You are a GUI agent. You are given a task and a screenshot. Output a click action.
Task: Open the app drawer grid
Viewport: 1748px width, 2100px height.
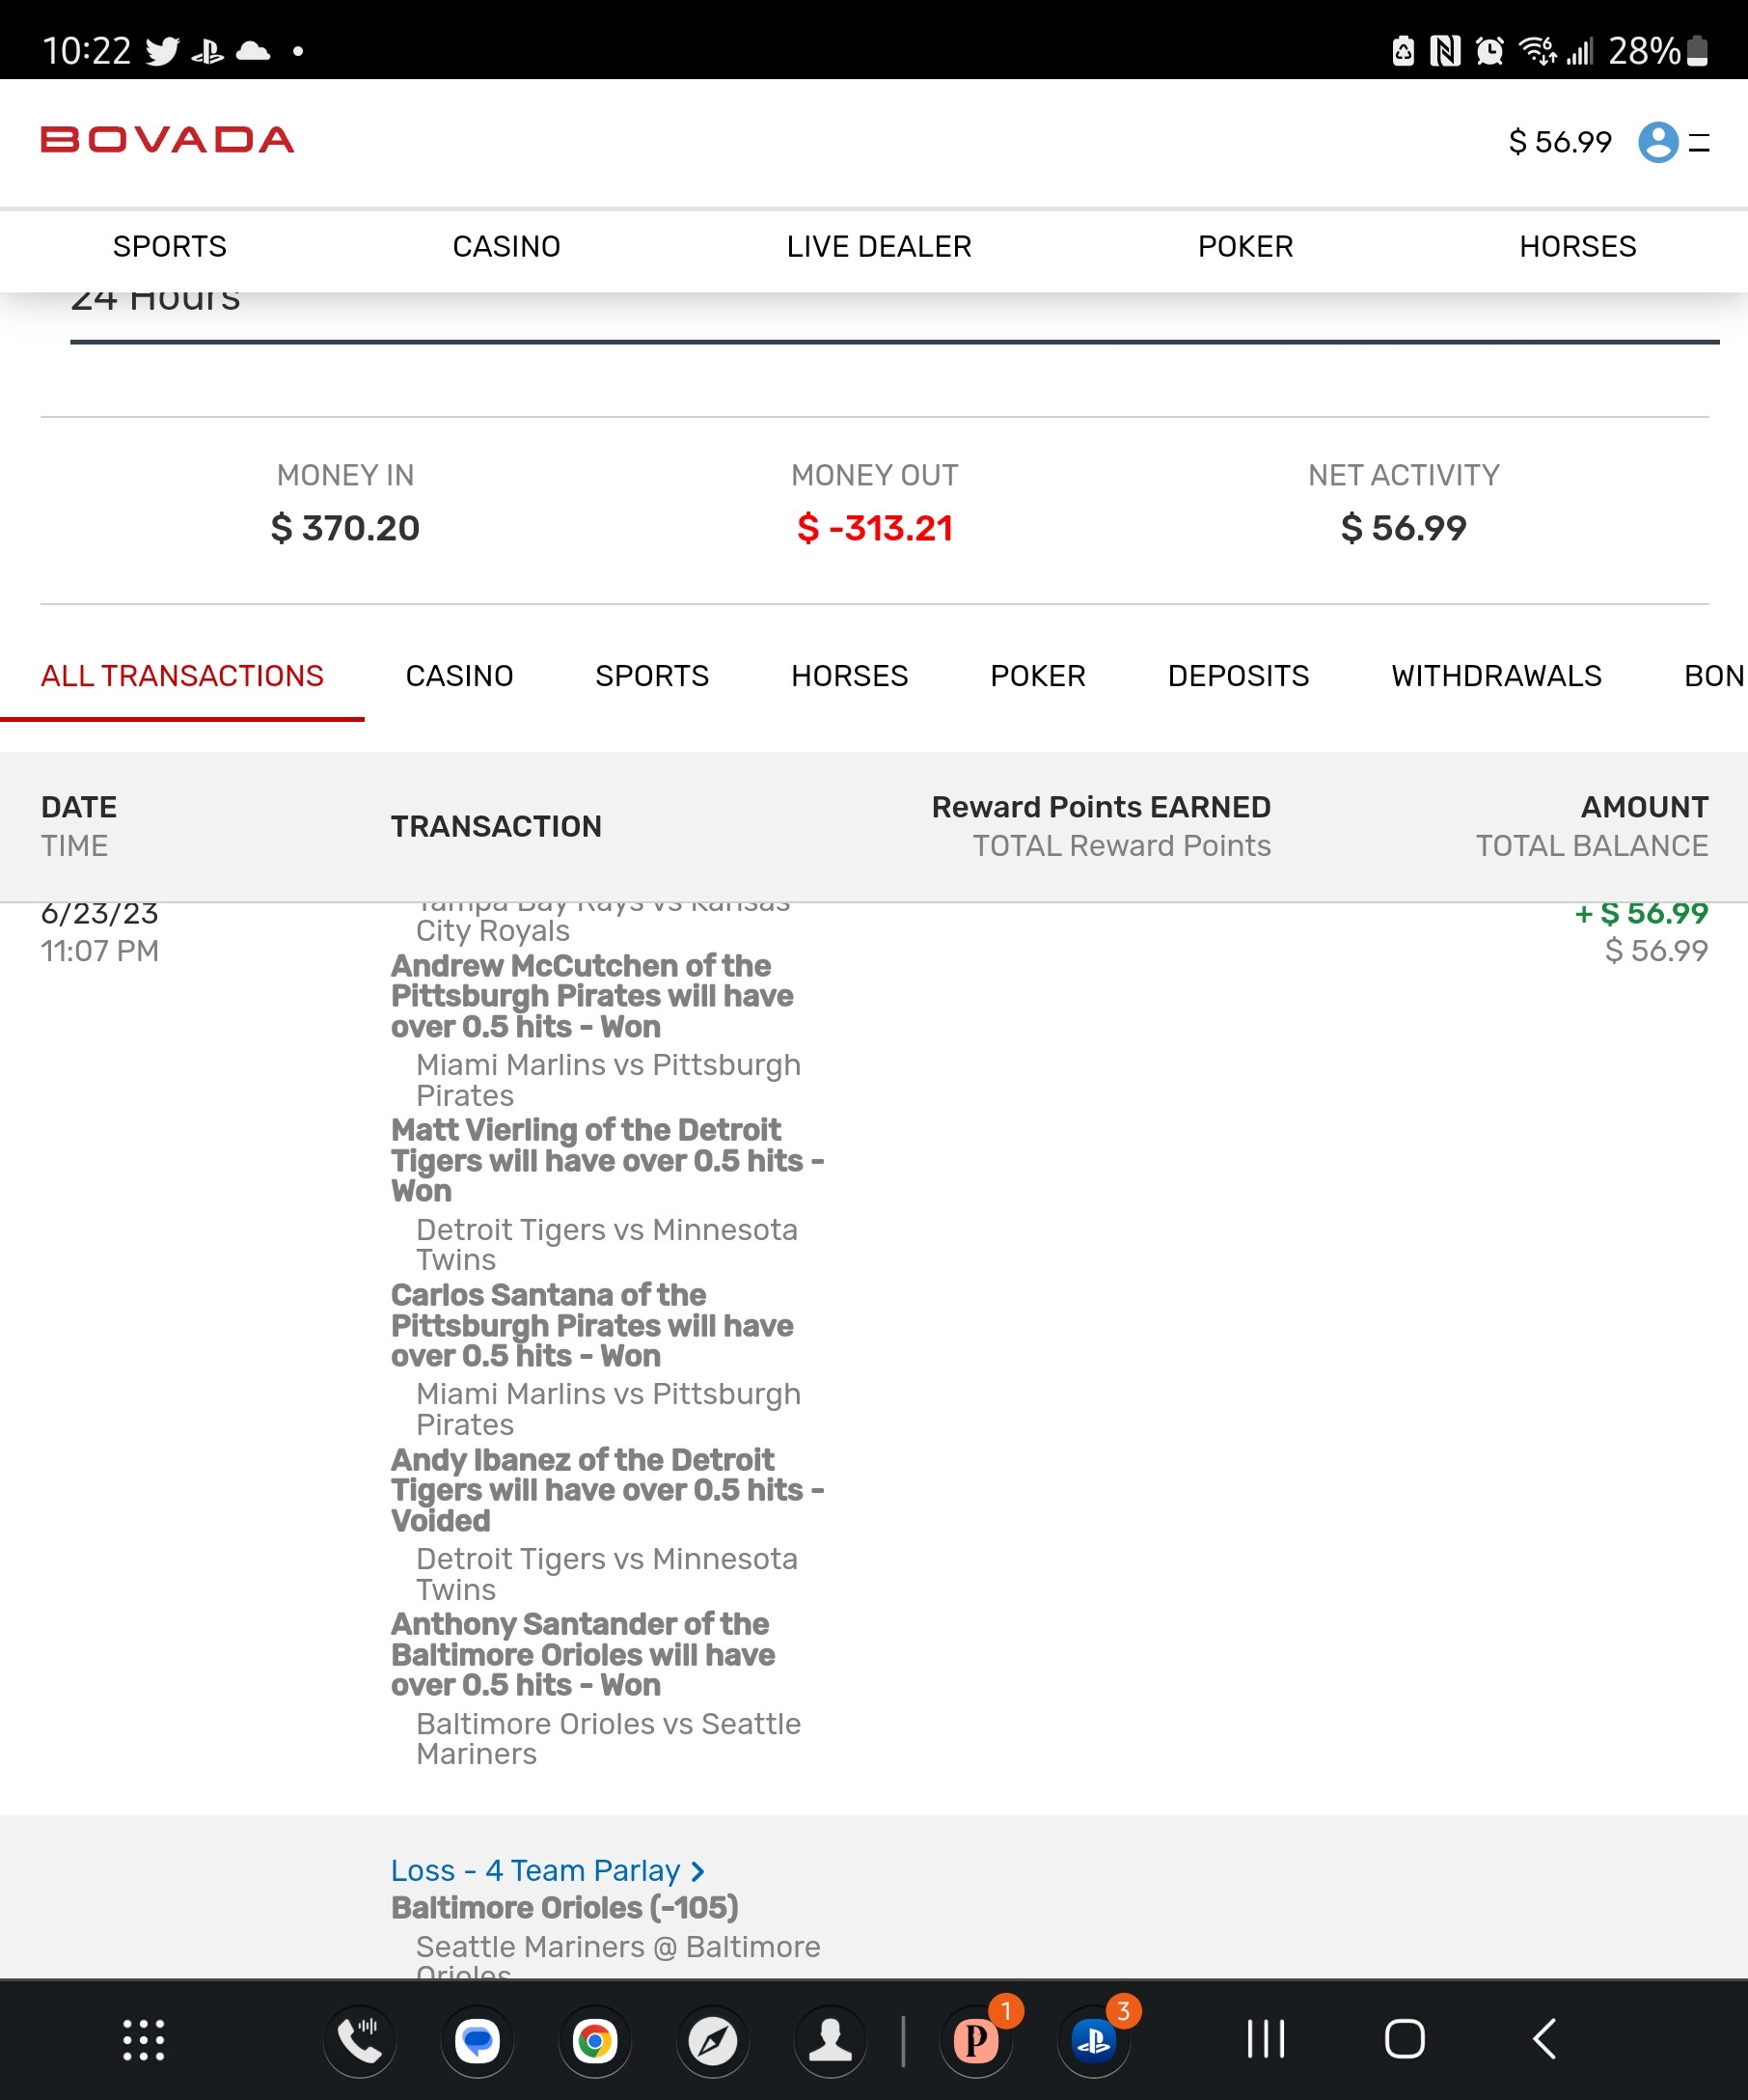(144, 2040)
